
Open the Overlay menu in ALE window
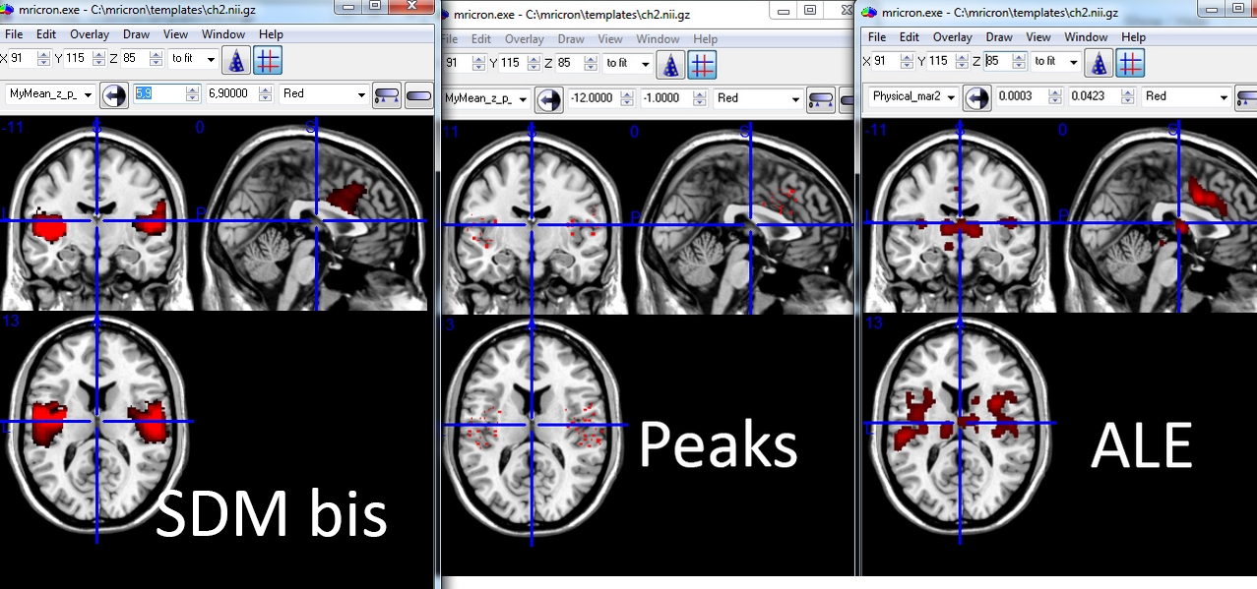(953, 37)
